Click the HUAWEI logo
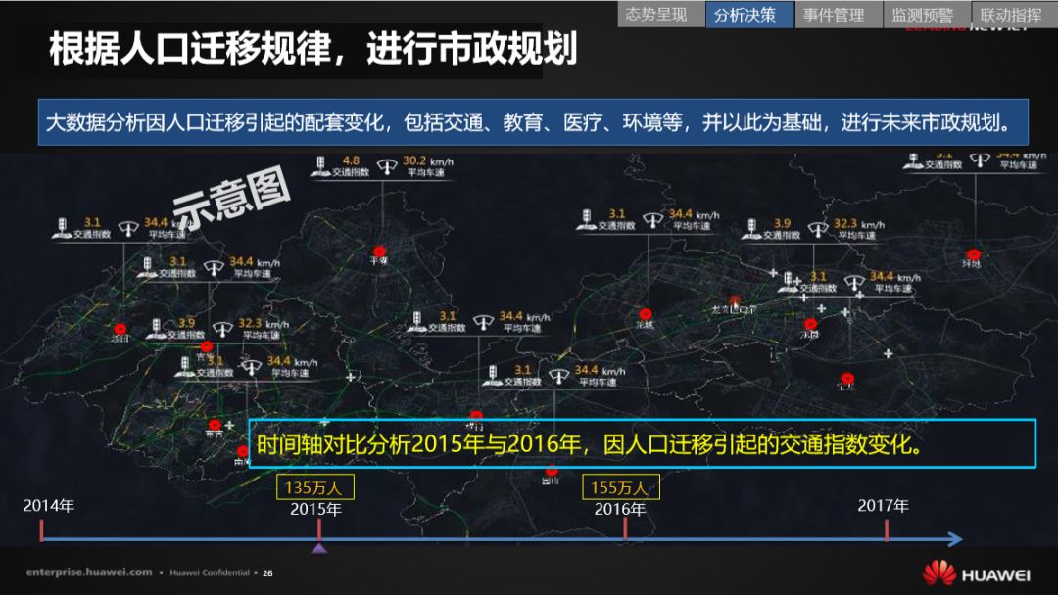The width and height of the screenshot is (1058, 595). point(977,573)
